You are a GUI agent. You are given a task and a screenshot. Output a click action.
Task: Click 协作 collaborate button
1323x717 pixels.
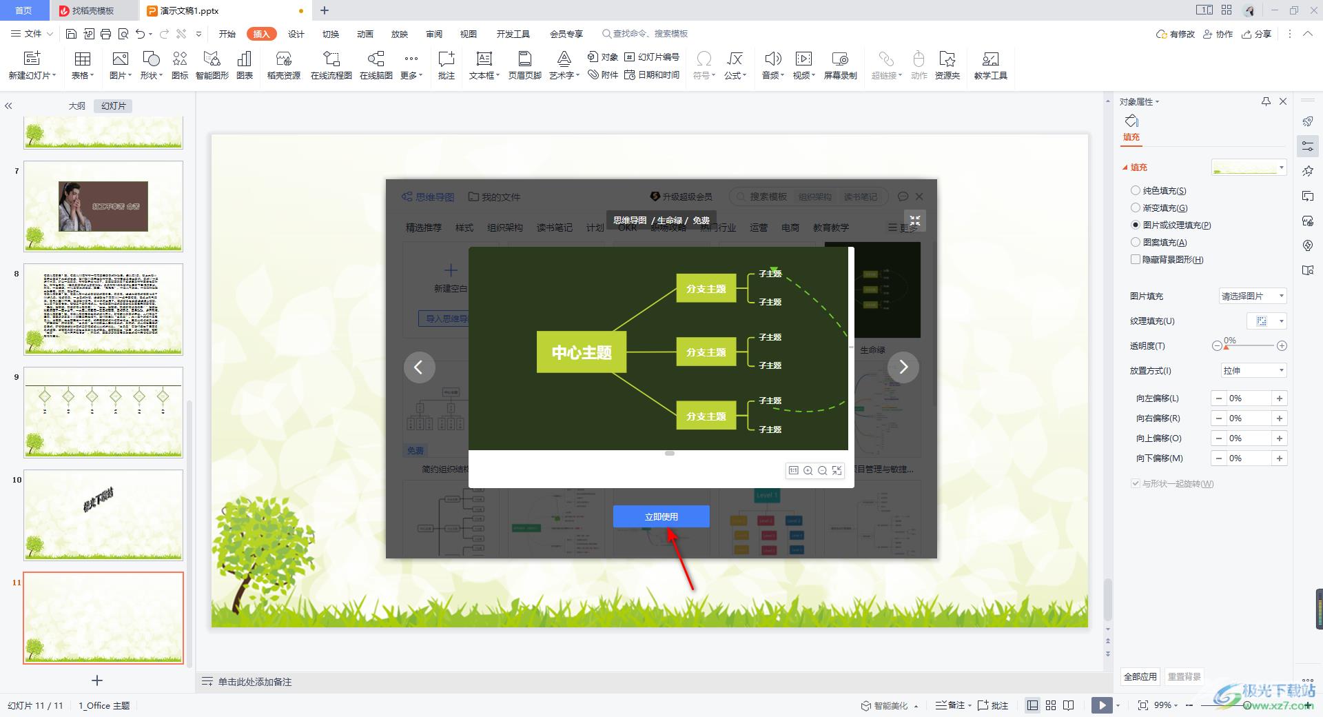click(1218, 34)
